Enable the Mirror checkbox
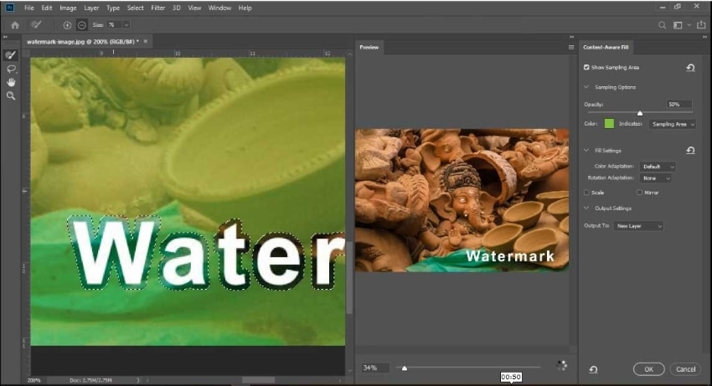712x386 pixels. (x=639, y=193)
